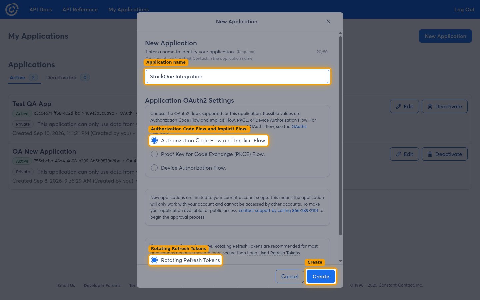Select Proof Key for Code Exchange (PKCE) Flow
Screen dimensions: 480x300
coord(154,154)
